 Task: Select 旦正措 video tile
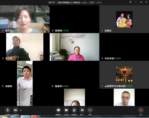(25, 47)
